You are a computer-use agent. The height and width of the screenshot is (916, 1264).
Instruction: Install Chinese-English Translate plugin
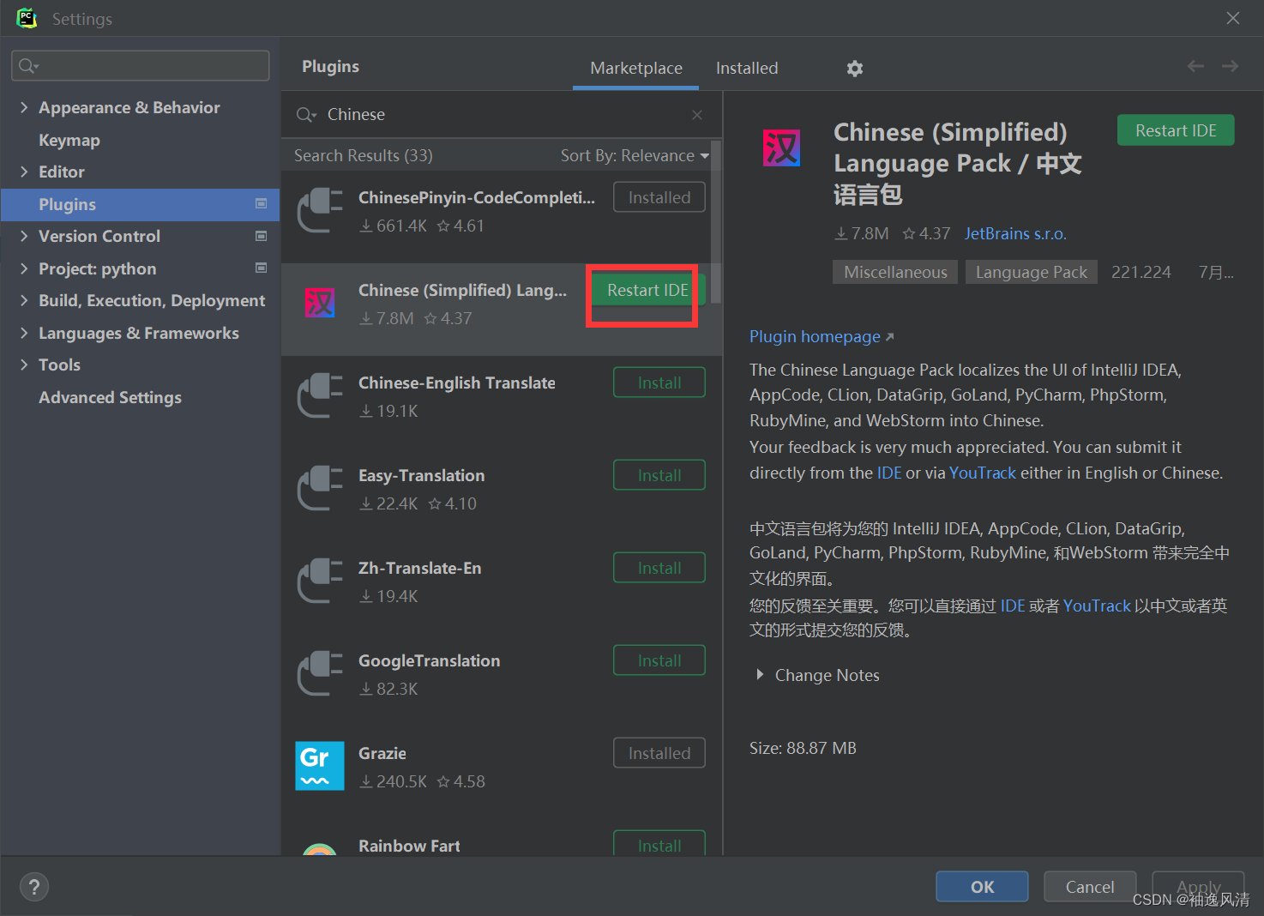click(659, 383)
